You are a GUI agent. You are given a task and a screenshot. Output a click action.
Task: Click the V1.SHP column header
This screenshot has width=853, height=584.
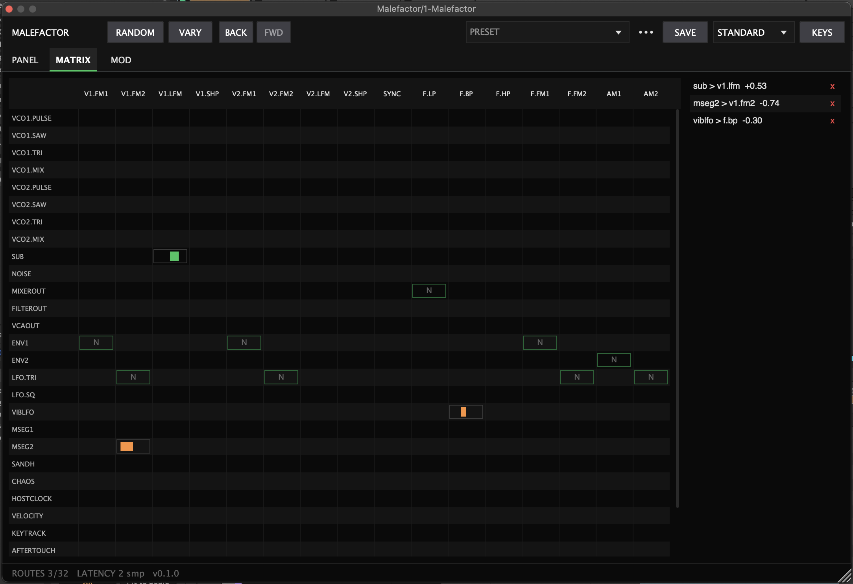click(207, 94)
